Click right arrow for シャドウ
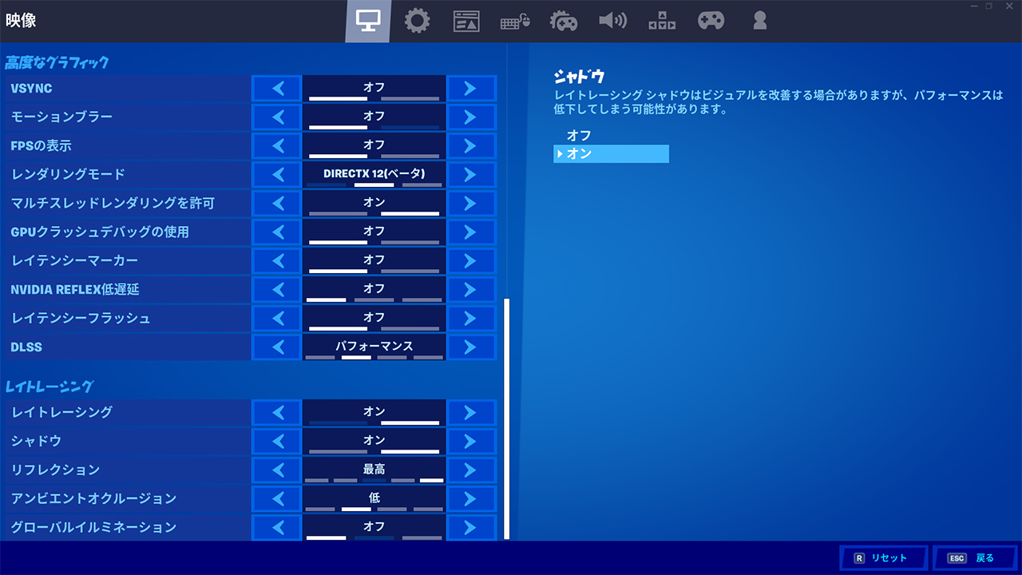The width and height of the screenshot is (1022, 575). tap(471, 441)
